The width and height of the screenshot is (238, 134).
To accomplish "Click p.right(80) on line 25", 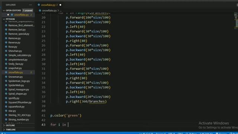I will tap(77, 41).
